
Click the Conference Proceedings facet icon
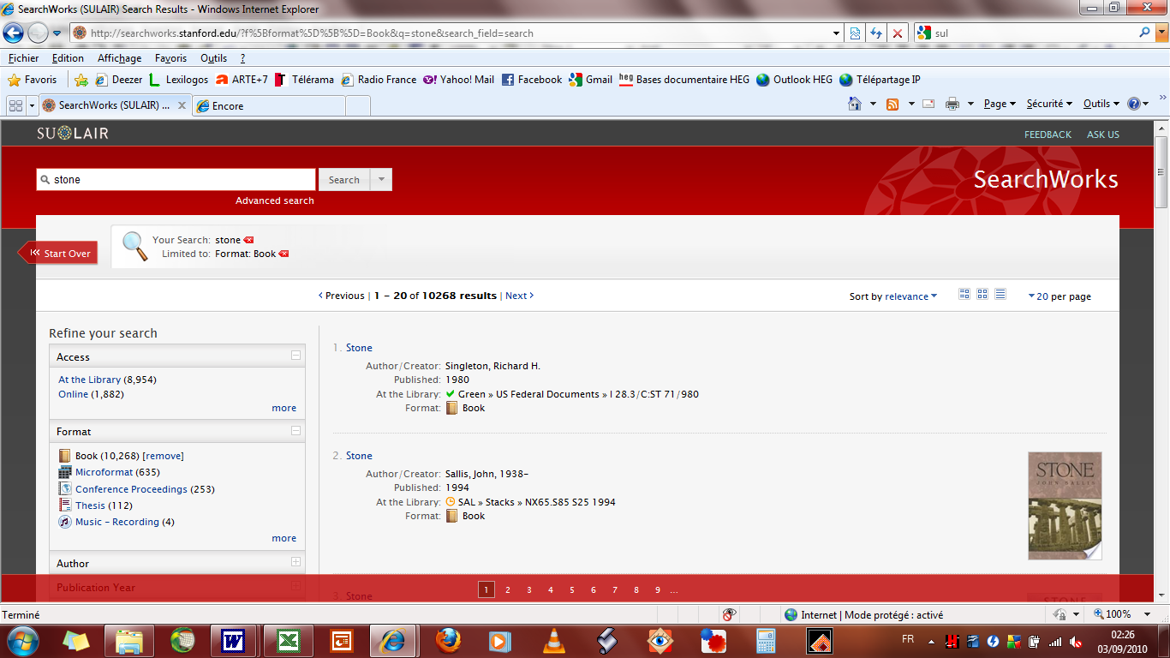click(65, 489)
